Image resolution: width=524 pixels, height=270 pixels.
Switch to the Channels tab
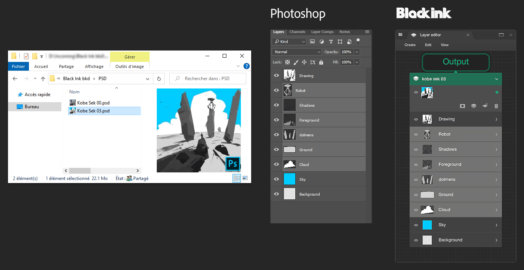[x=297, y=32]
